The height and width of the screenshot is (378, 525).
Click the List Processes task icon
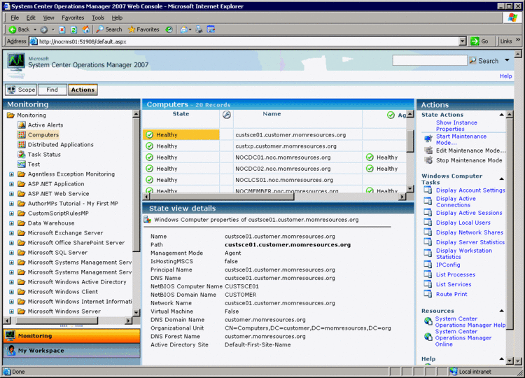tap(428, 274)
